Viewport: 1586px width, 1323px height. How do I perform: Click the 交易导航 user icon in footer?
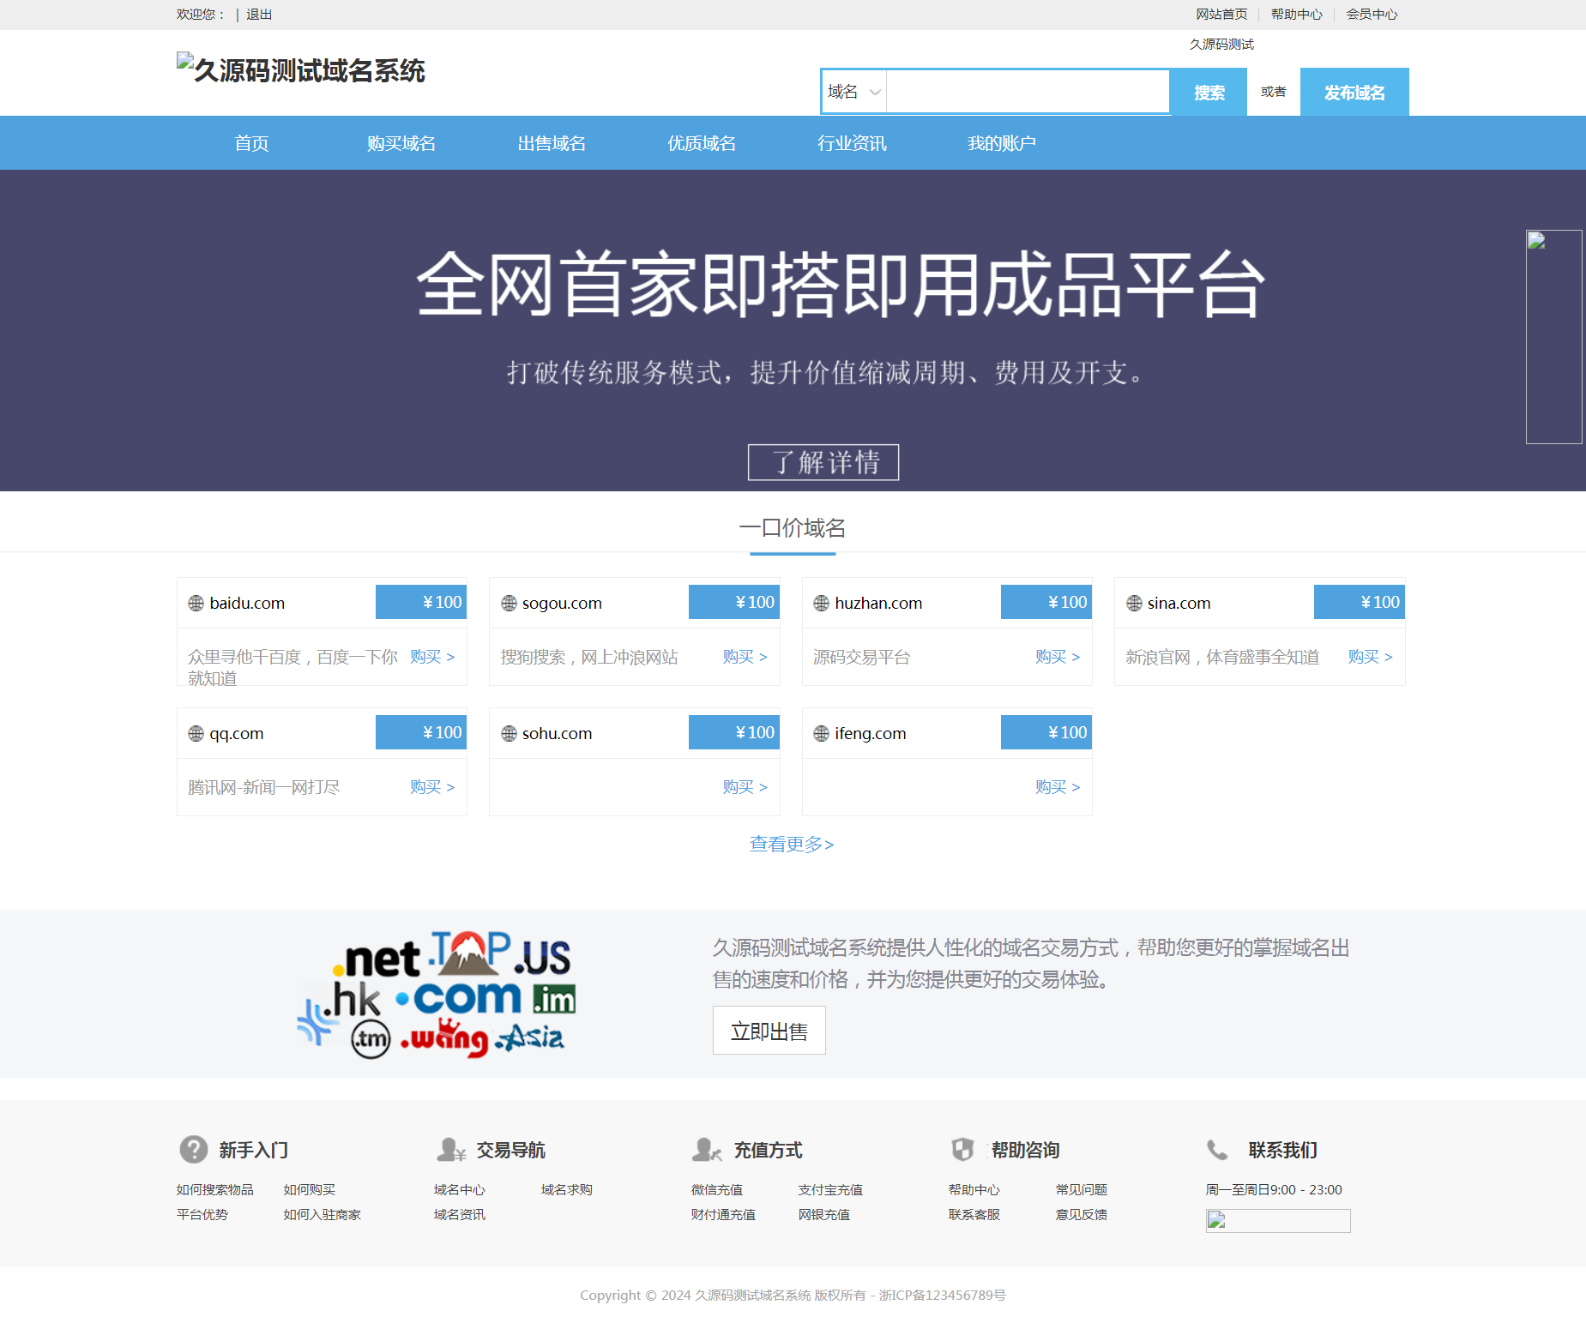[x=450, y=1149]
